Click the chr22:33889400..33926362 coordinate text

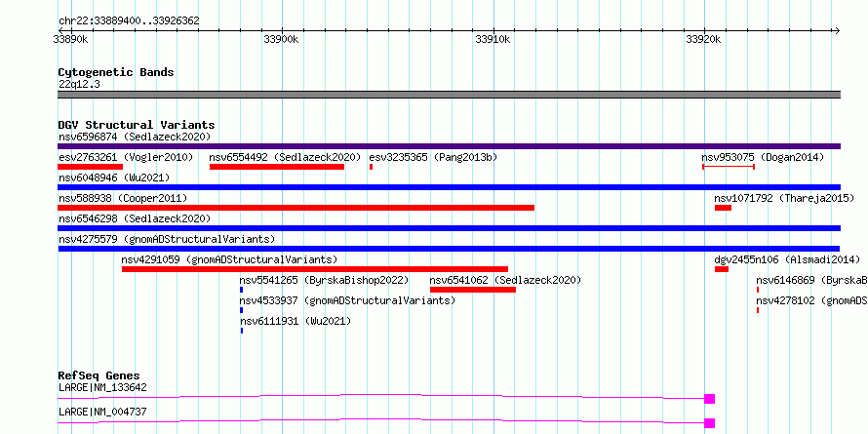[x=129, y=21]
